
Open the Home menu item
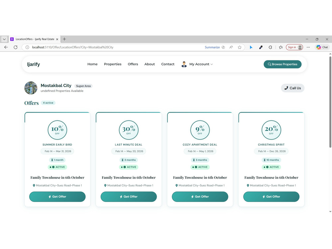coord(92,64)
